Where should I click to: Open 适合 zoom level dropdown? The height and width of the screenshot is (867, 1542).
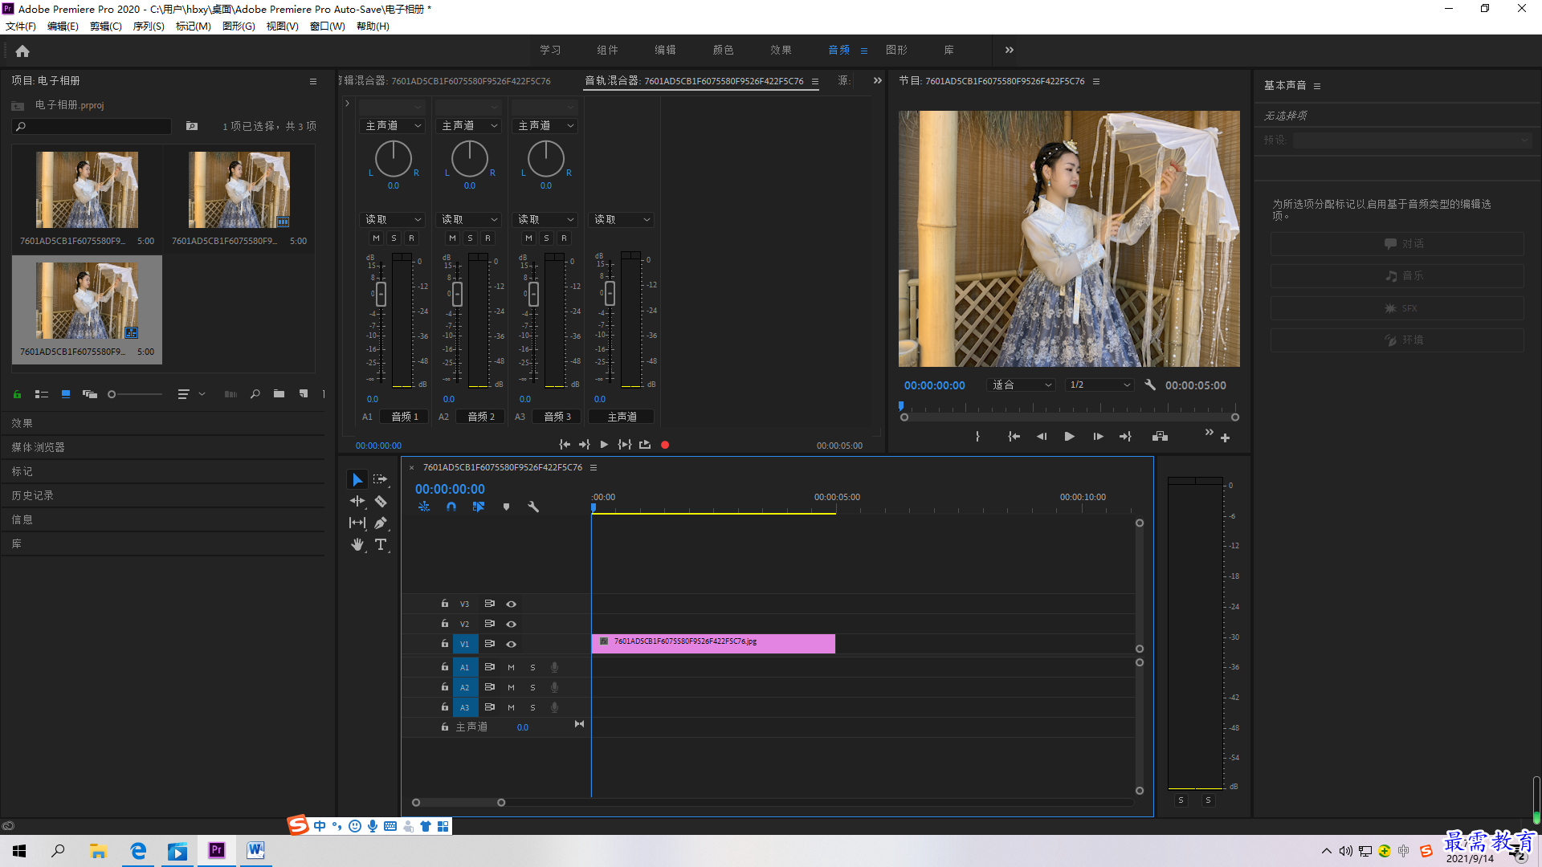click(1020, 385)
